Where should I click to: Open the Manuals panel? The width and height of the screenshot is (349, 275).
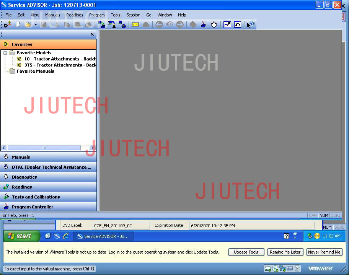(48, 157)
